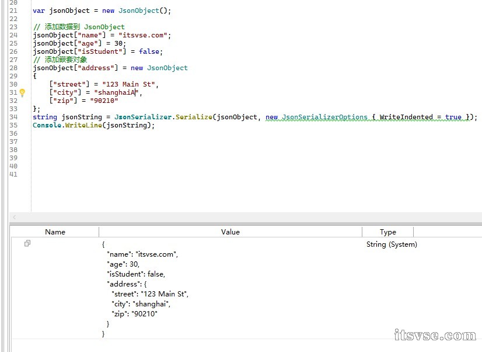482x352 pixels.
Task: Click the lightbulb quick-action icon on line 31
Action: pos(22,92)
